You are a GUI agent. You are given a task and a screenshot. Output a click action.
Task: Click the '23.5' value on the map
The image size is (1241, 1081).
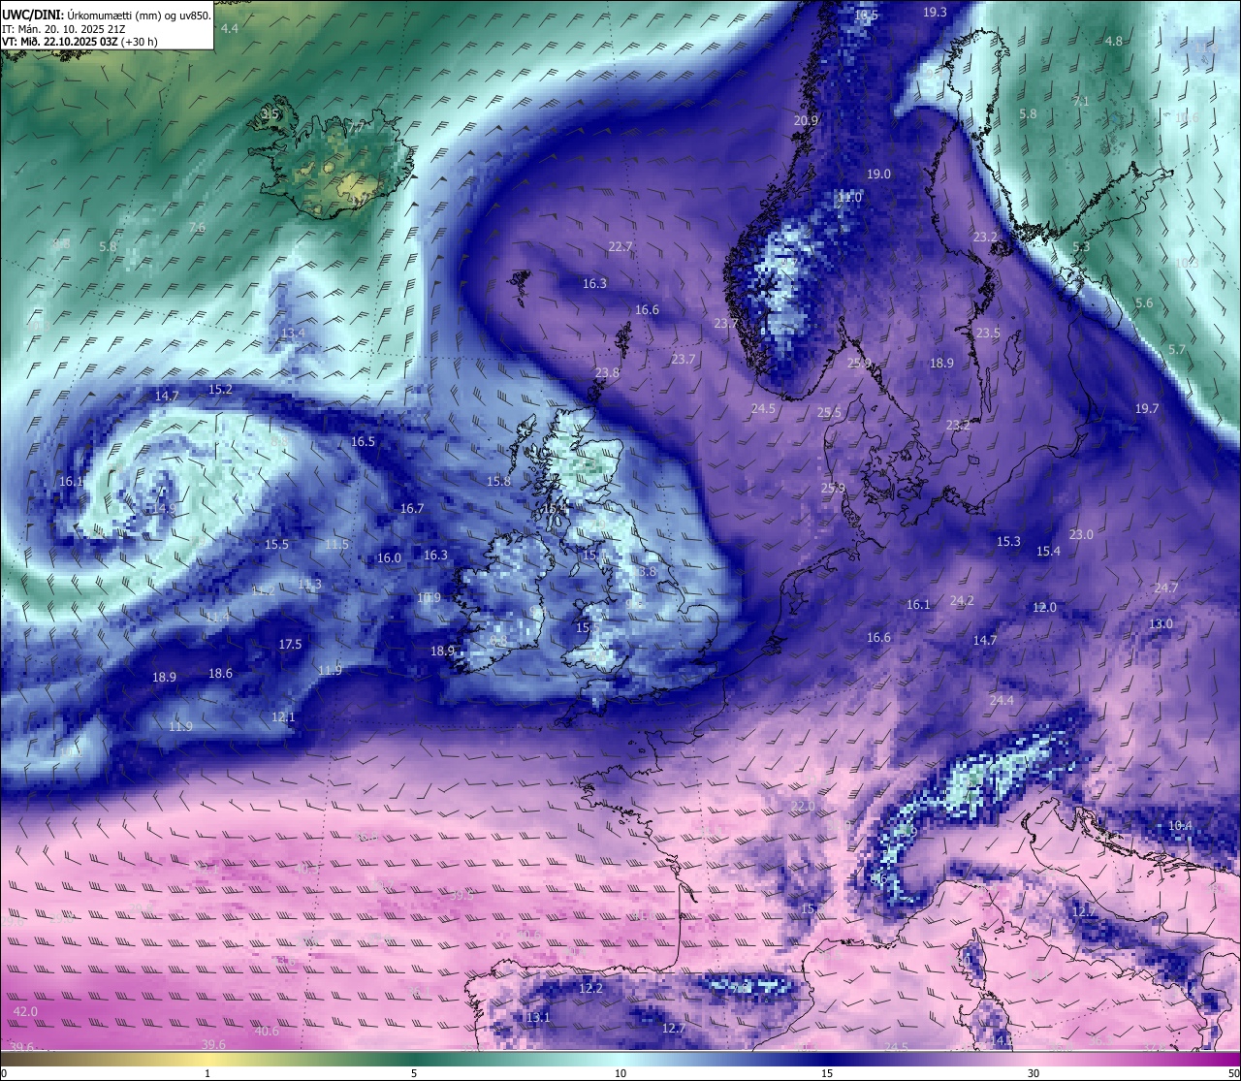pos(988,334)
